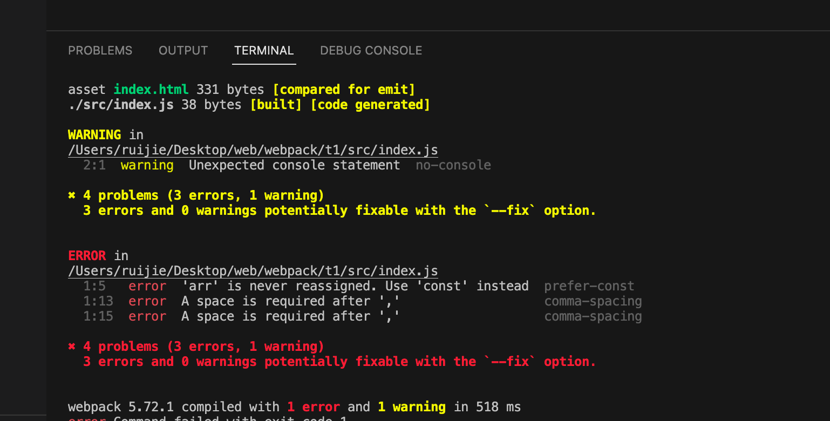Screen dimensions: 830x421
Task: Click comma-spacing rule on line 1:15
Action: point(593,316)
